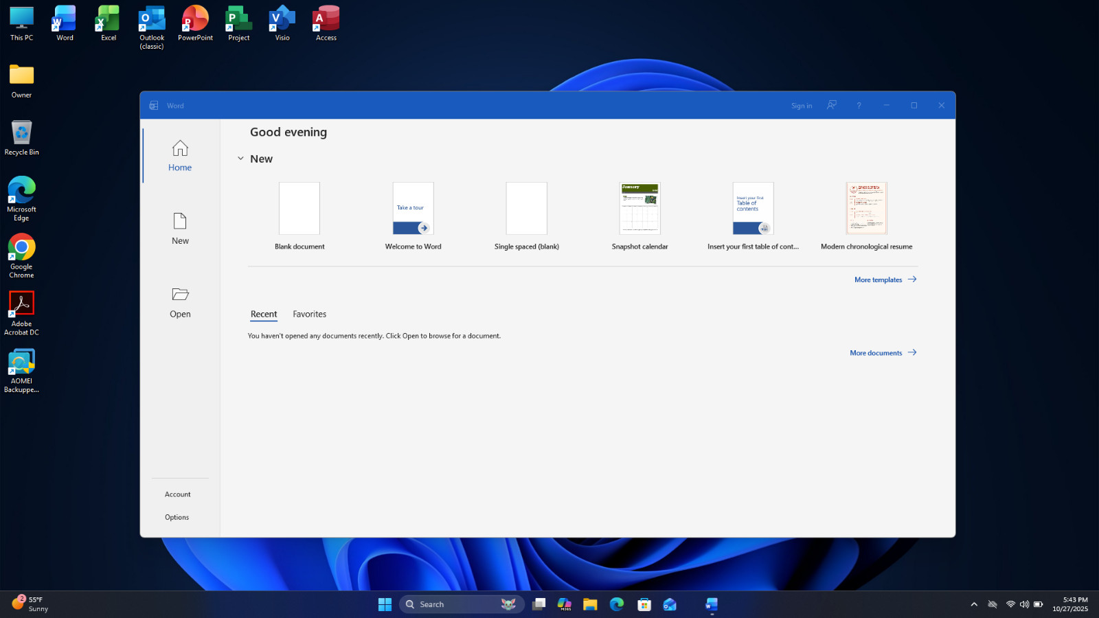Open the Blank document template

coord(299,216)
